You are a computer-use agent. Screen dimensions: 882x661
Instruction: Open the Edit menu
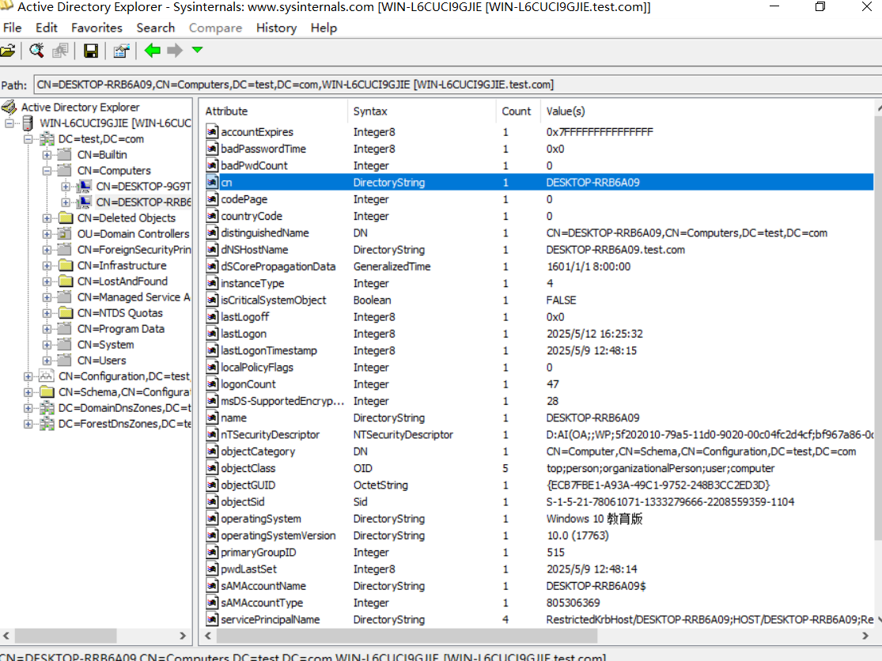click(46, 28)
